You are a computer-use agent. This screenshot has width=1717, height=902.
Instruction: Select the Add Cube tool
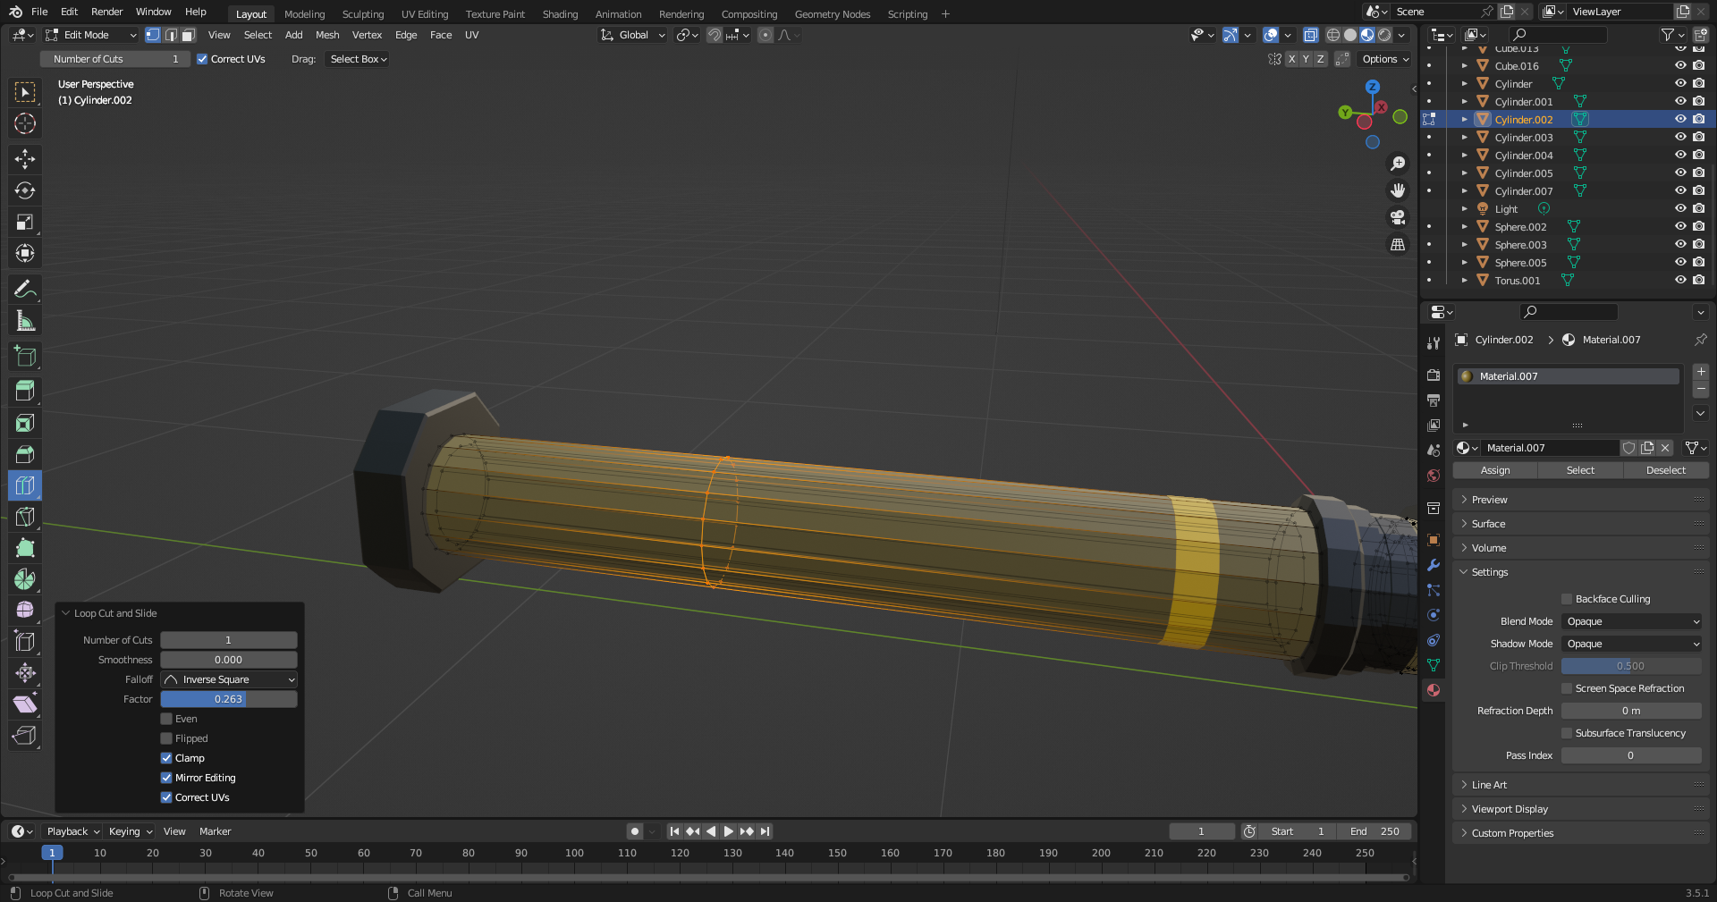[25, 356]
